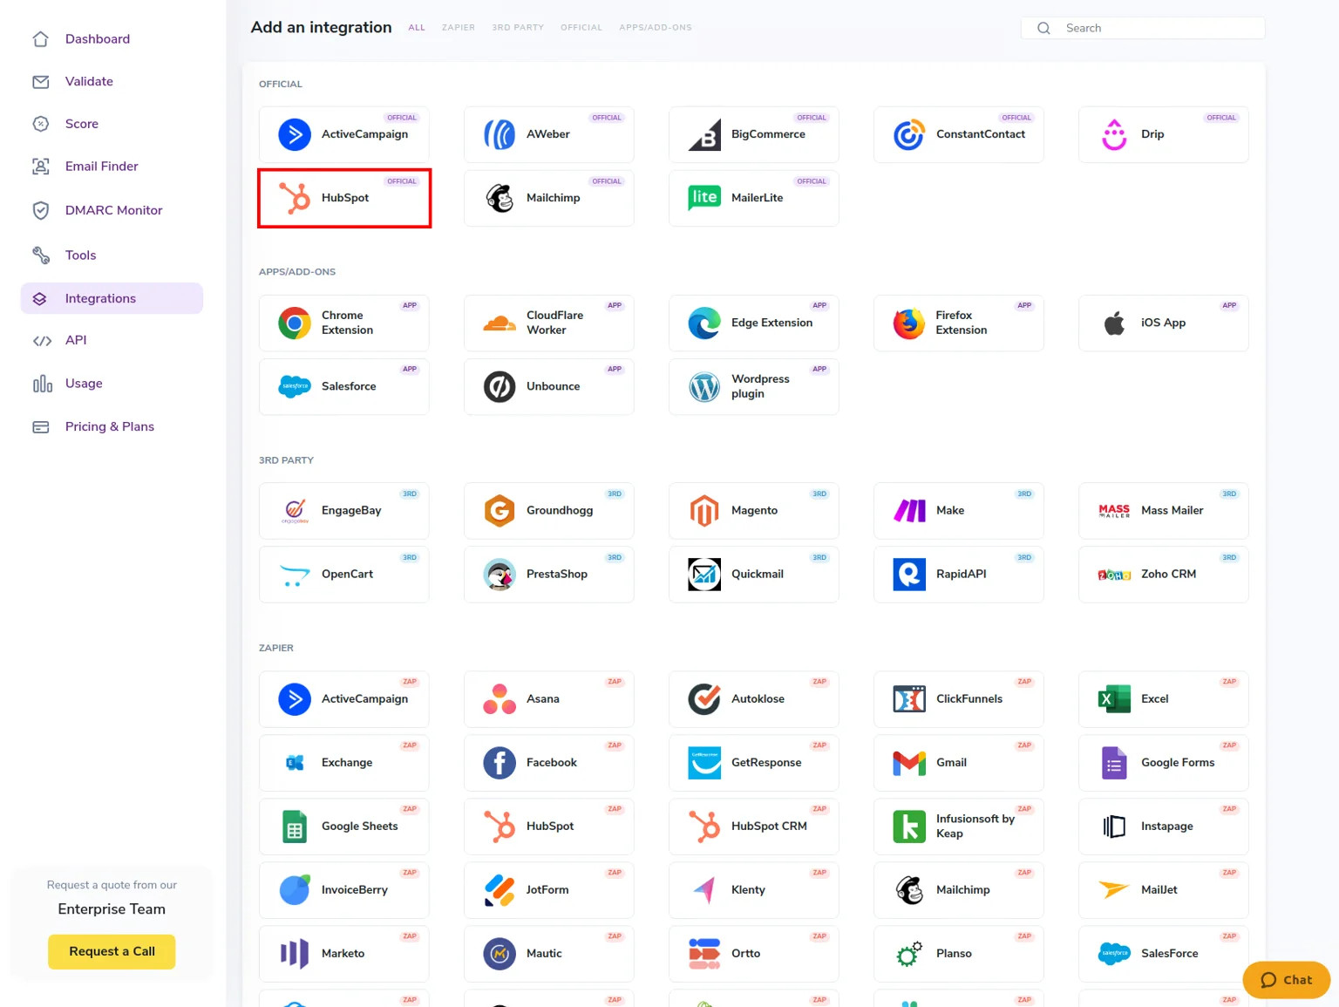1339x1007 pixels.
Task: Click the Chrome Extension app integration
Action: (343, 323)
